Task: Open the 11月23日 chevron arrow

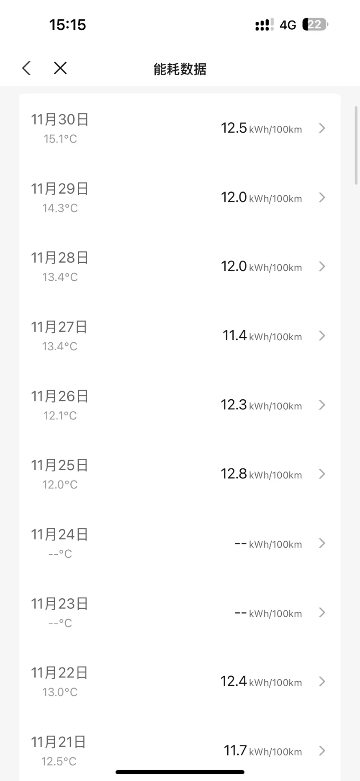Action: 322,613
